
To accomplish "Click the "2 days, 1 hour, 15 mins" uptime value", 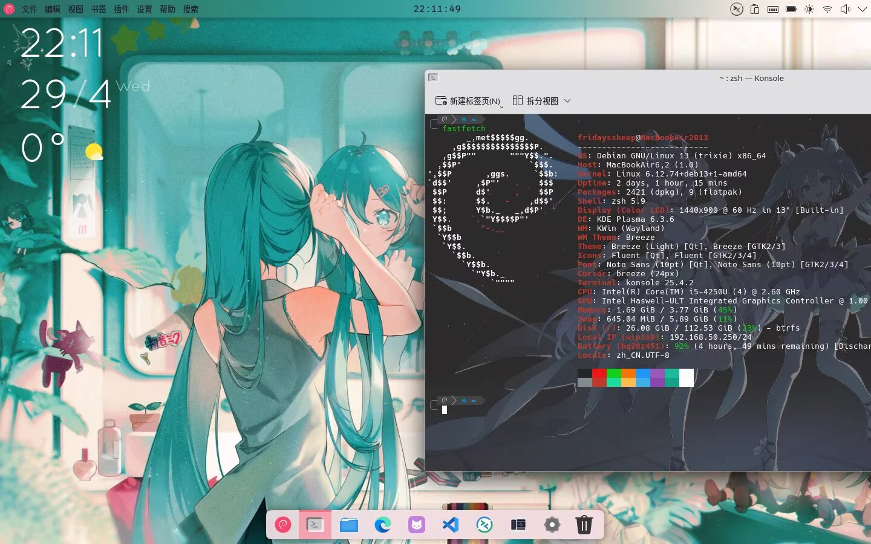I will pyautogui.click(x=672, y=183).
